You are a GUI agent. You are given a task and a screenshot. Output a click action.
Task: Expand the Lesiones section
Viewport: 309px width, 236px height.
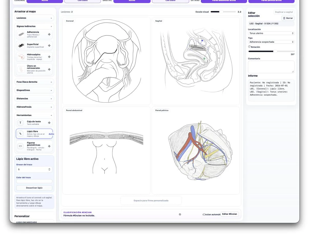(x=34, y=18)
